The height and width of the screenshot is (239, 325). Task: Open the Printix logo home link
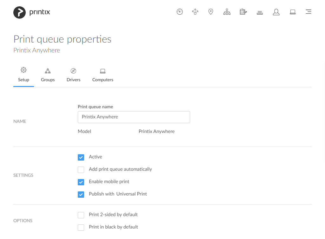[32, 12]
